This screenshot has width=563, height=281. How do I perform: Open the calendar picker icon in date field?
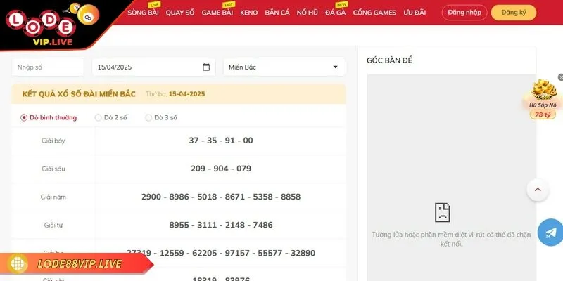tap(206, 67)
